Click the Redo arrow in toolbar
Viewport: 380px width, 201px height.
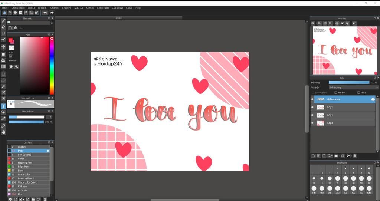tap(52, 13)
